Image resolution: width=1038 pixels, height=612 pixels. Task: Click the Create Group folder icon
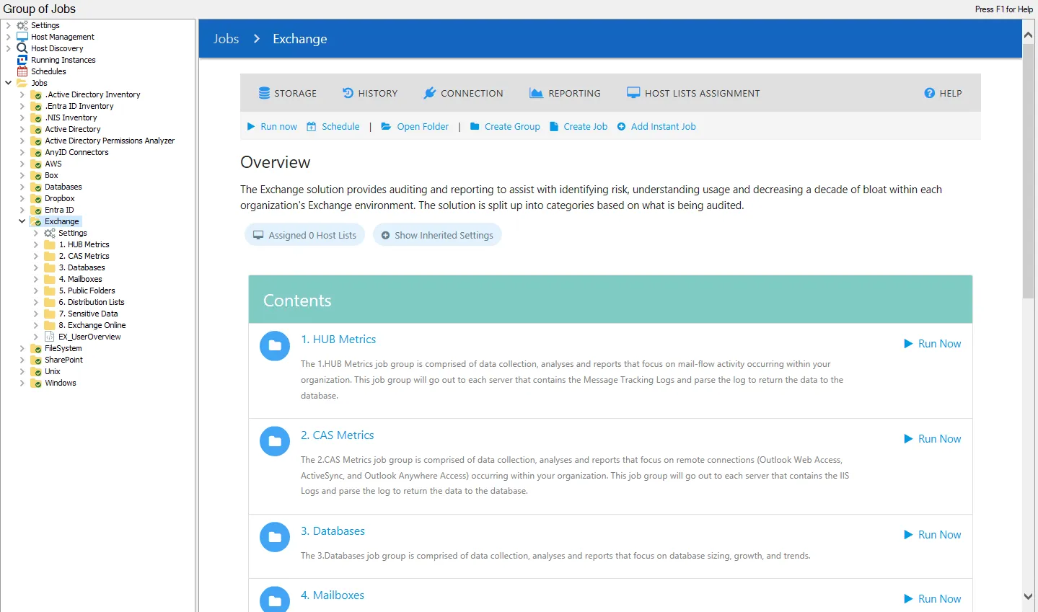(475, 126)
